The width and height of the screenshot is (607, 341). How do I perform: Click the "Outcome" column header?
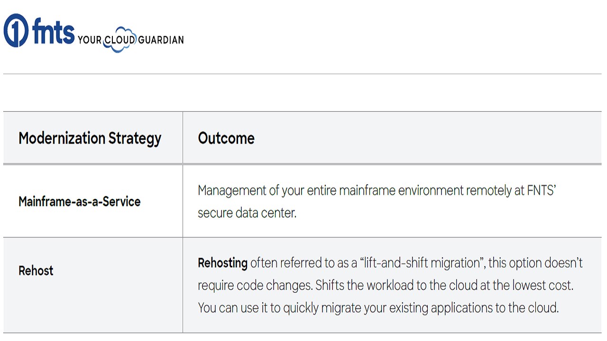click(226, 138)
